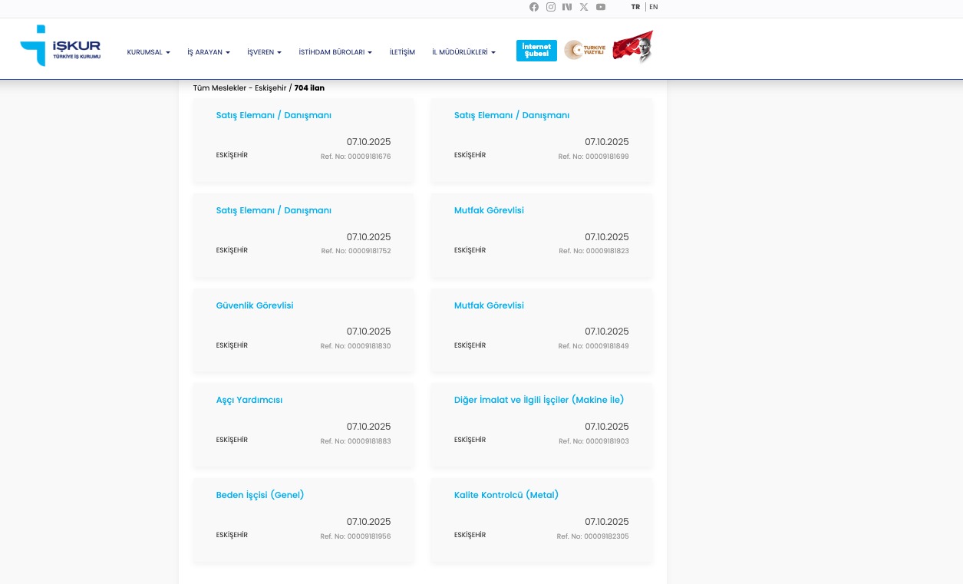The width and height of the screenshot is (963, 584).
Task: Open the YouTube icon in top bar
Action: click(x=601, y=7)
